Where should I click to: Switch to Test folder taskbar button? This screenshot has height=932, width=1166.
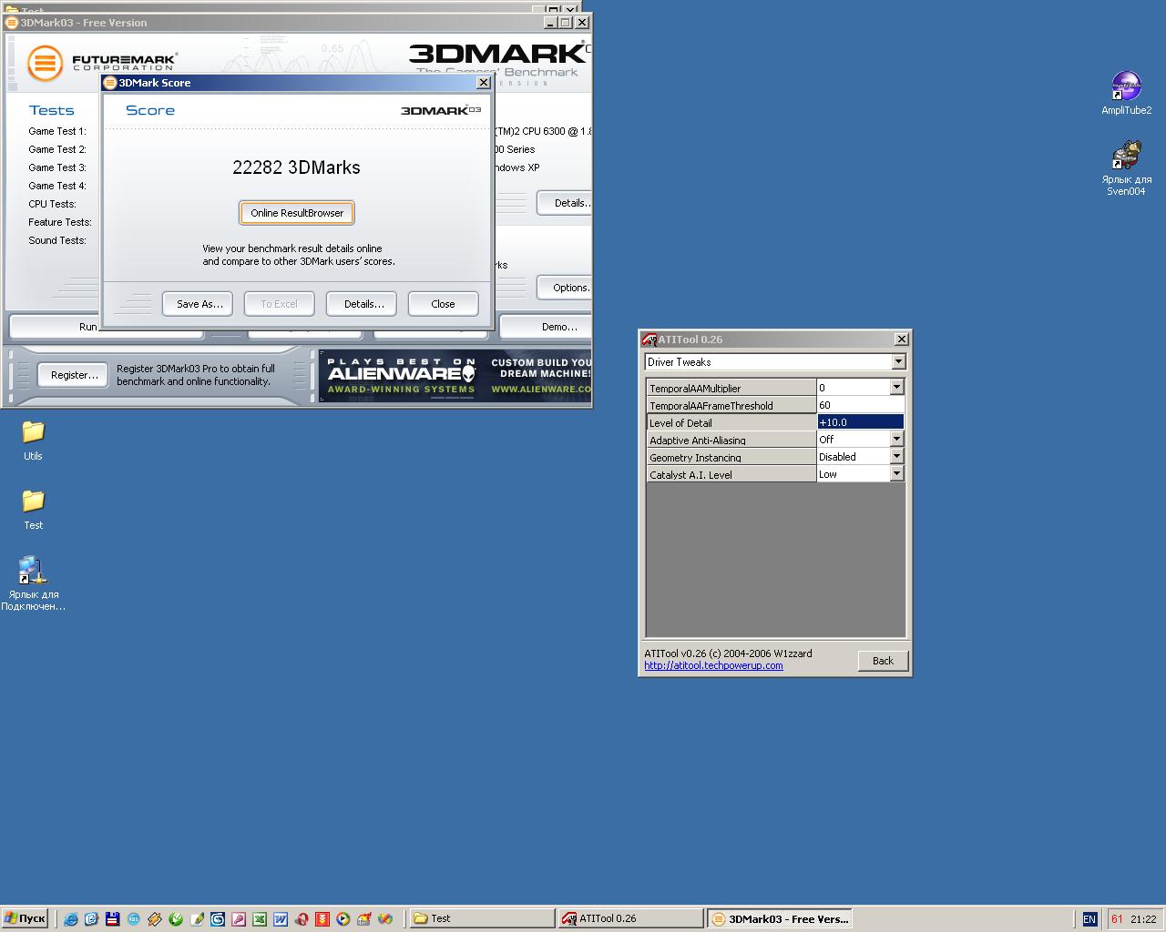(x=482, y=919)
